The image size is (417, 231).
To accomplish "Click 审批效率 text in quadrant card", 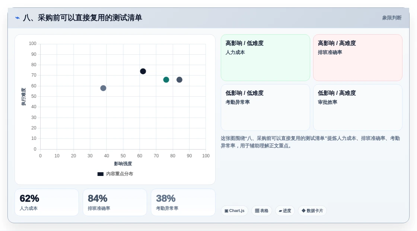I will point(327,102).
